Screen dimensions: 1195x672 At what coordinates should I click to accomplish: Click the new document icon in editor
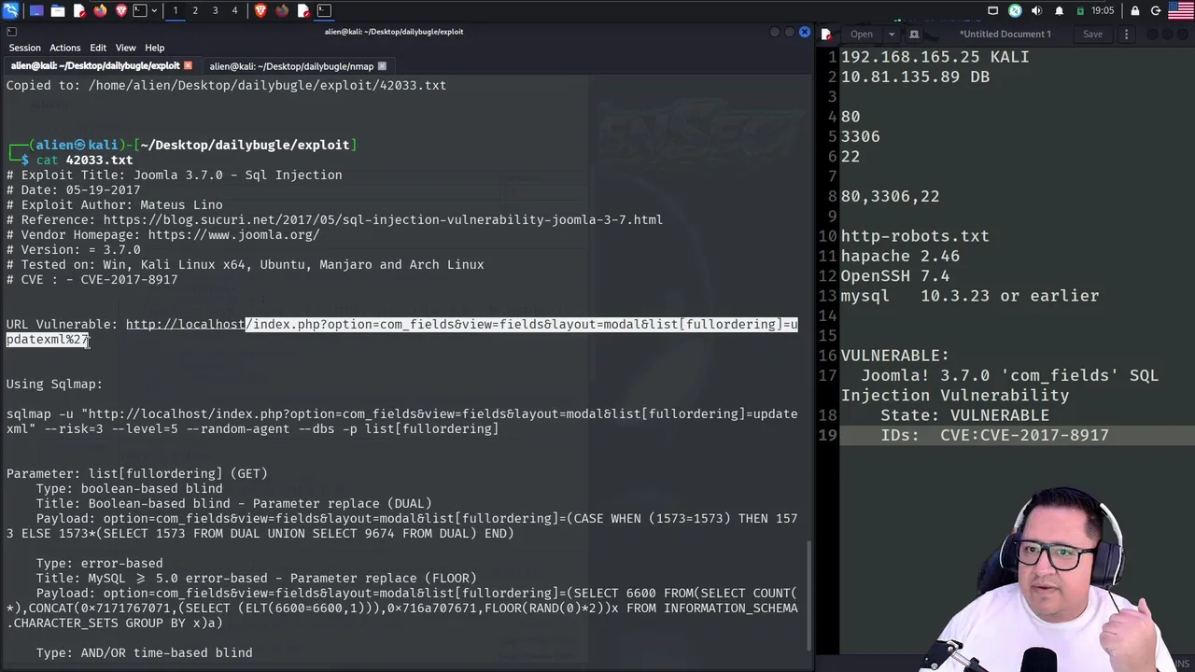point(914,35)
